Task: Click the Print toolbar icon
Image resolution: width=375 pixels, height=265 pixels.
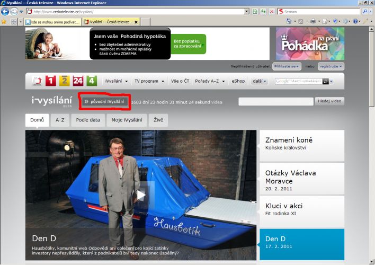Action: point(313,21)
